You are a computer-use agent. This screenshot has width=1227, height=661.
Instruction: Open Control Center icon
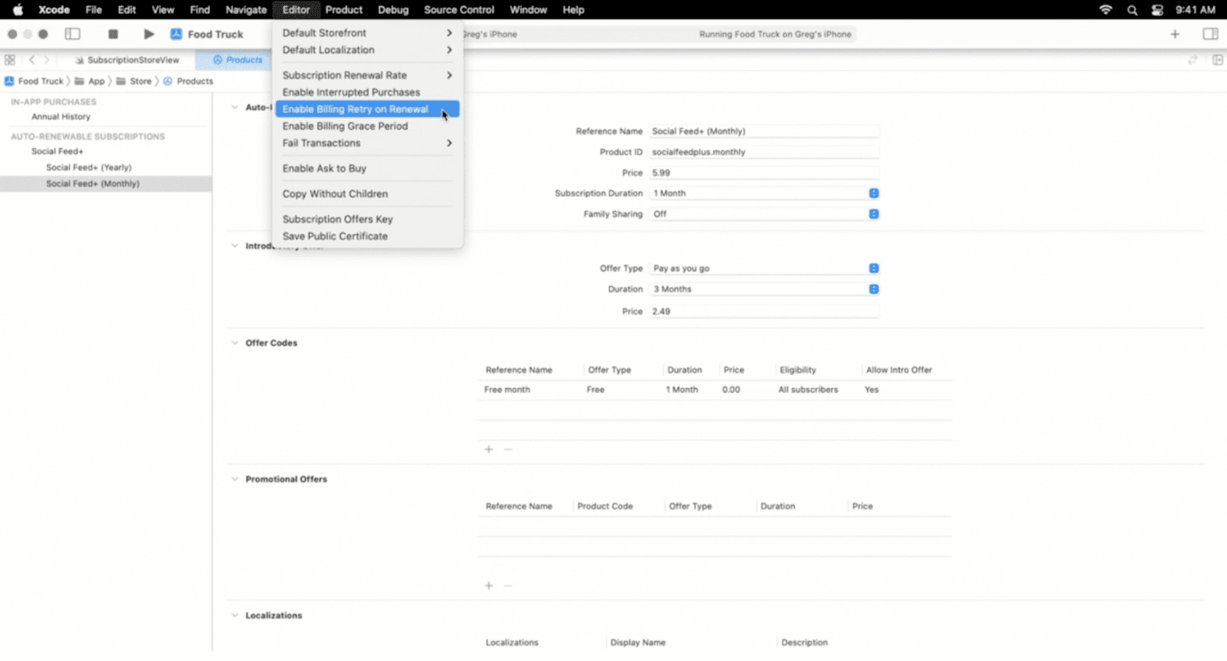pos(1157,10)
